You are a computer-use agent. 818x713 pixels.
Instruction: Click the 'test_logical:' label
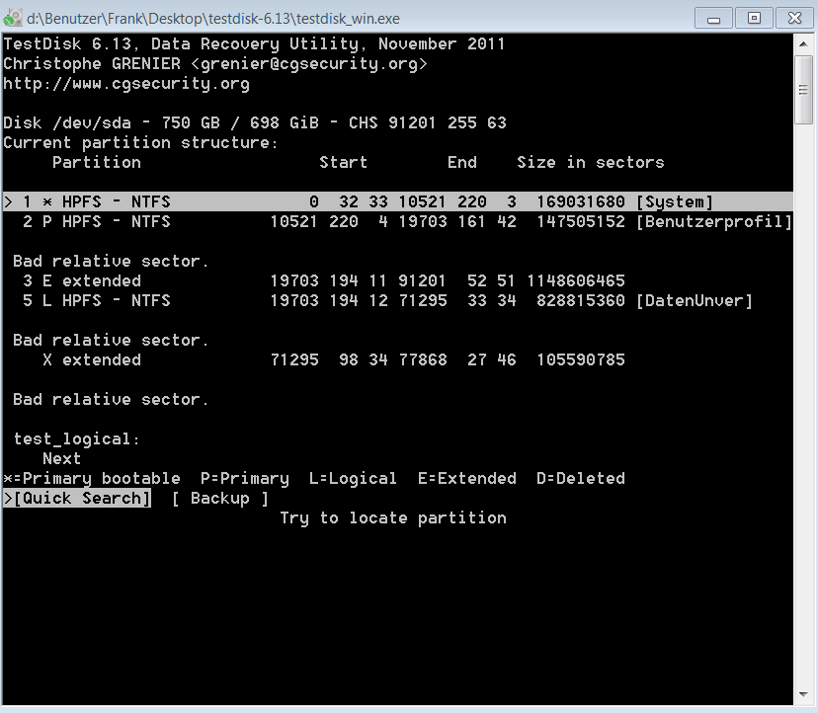(x=77, y=439)
